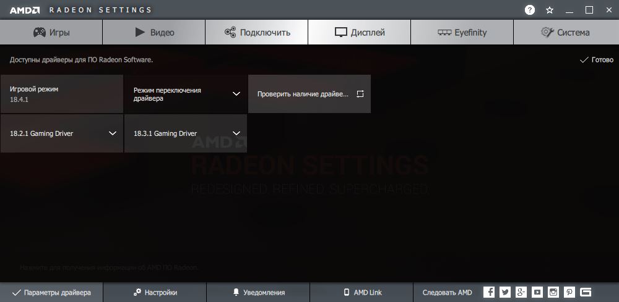
Task: Expand the Режим переключения драйвера dropdown
Action: point(186,94)
